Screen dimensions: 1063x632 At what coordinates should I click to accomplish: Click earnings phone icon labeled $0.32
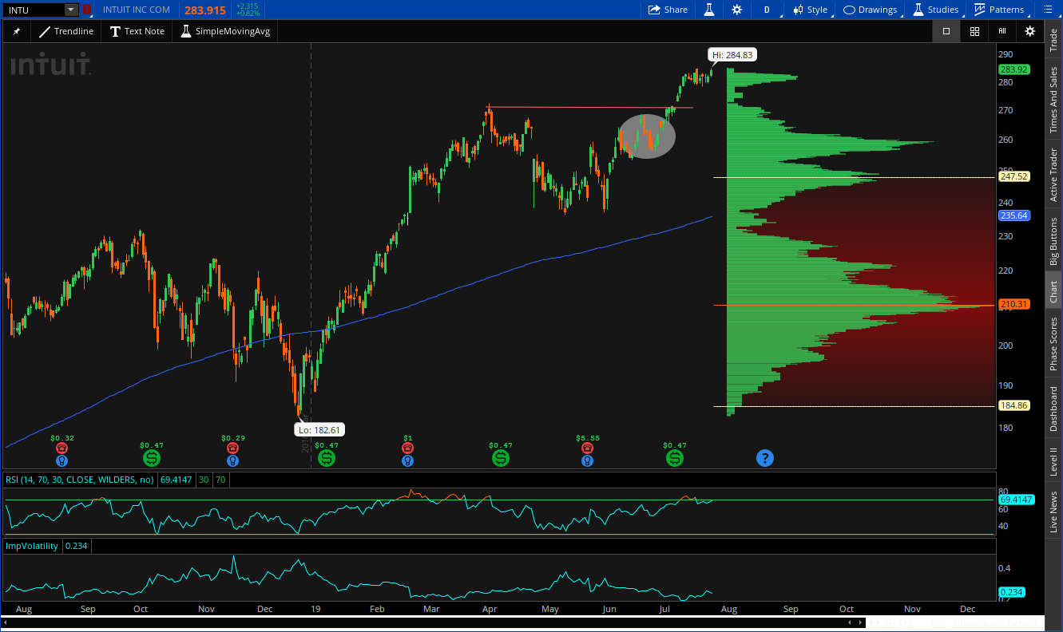tap(61, 448)
